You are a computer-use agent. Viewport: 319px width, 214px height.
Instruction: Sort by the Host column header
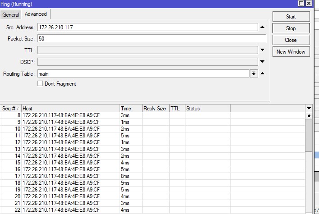pos(70,109)
